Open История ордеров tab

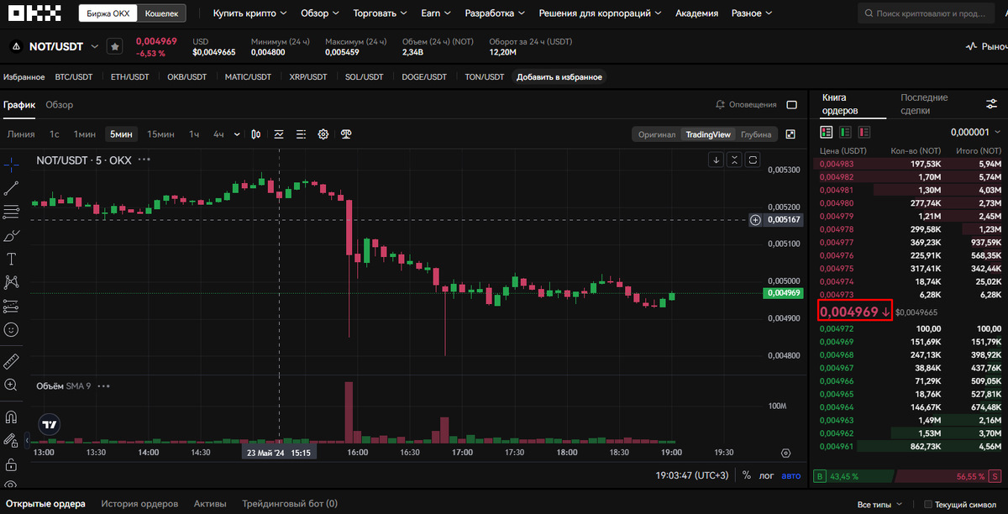[x=139, y=504]
